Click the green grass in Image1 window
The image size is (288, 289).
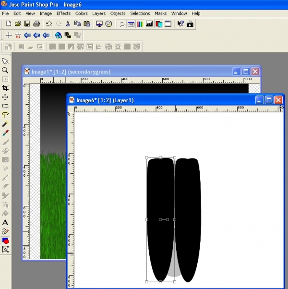tap(53, 205)
